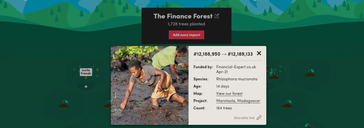Copy the Sharable link text
This screenshot has height=128, width=364.
click(x=244, y=118)
